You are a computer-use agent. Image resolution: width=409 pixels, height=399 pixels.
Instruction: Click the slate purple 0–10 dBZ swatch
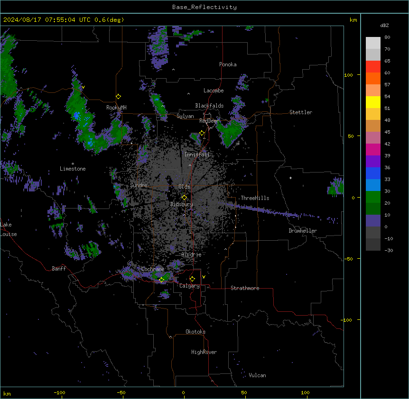tap(373, 221)
